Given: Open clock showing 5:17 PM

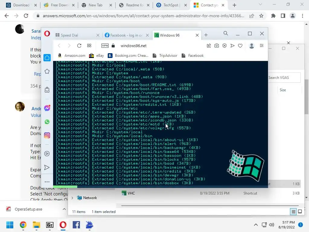Looking at the screenshot, I should (286, 225).
